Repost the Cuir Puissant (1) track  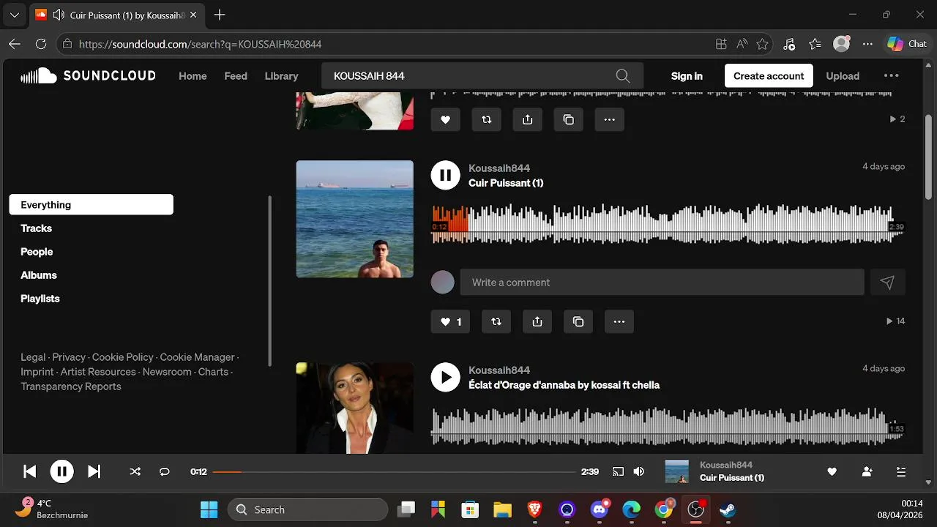496,321
